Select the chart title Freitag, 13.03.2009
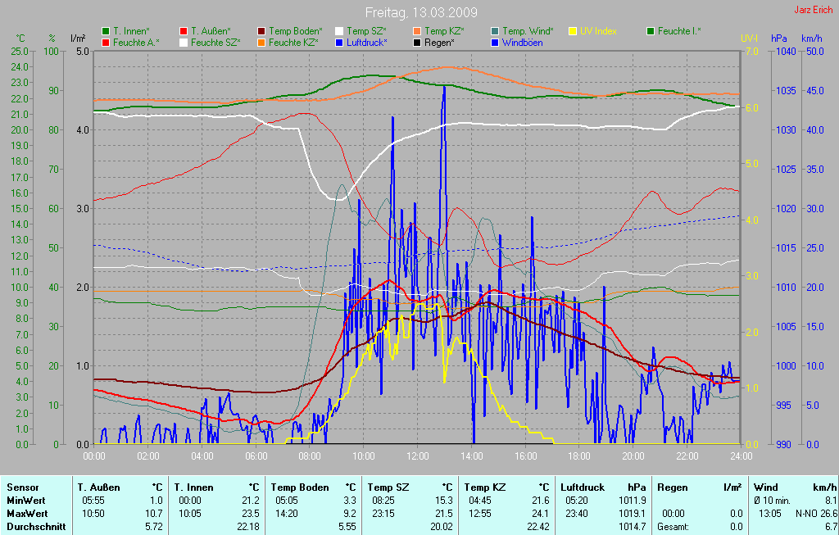The height and width of the screenshot is (535, 839). (x=421, y=12)
